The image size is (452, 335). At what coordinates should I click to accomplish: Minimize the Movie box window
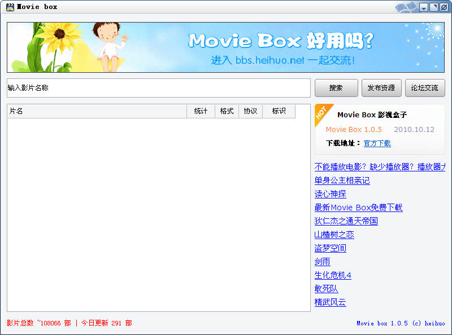coord(423,7)
